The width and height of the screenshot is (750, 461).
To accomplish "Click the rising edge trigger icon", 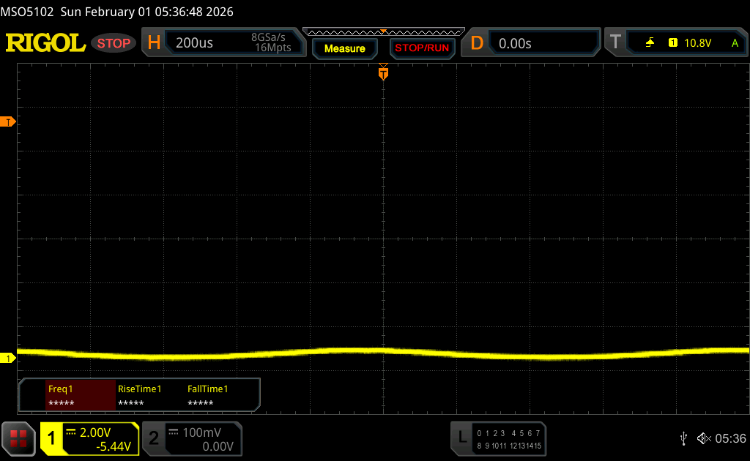I will tap(650, 43).
